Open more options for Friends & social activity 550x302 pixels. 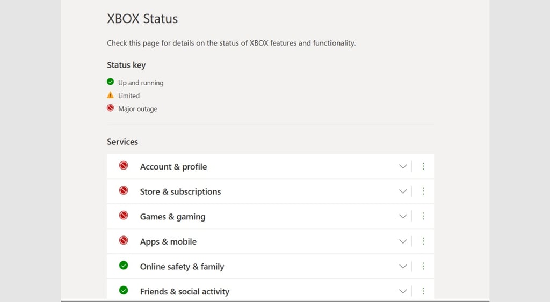(x=423, y=291)
